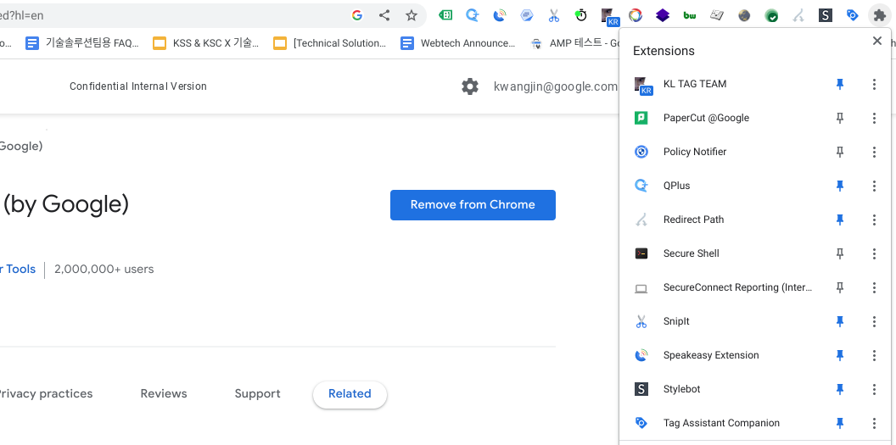Open more options for Speakeasy Extension
The width and height of the screenshot is (896, 445).
coord(874,355)
